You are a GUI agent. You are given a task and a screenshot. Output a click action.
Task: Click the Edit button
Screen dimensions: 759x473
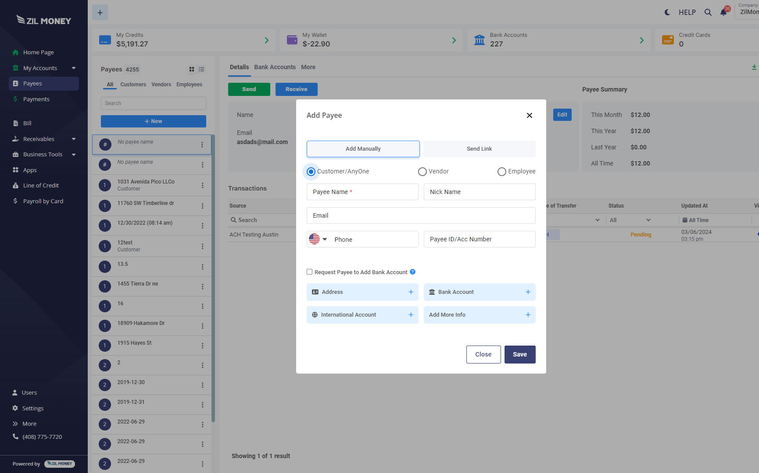[562, 115]
